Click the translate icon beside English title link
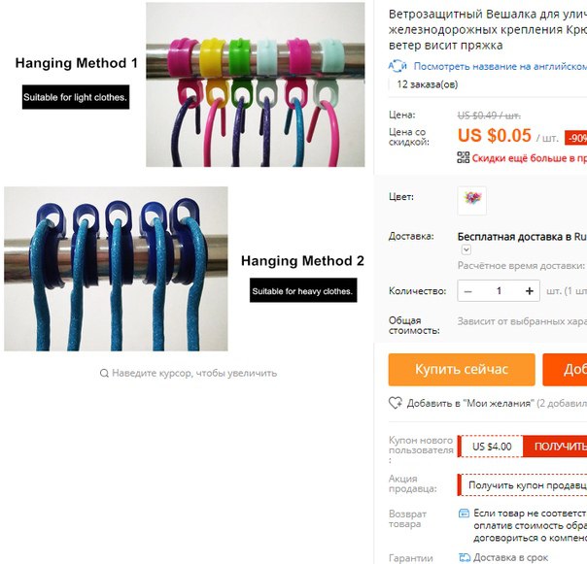Screen dimensions: 587x564 pos(397,66)
